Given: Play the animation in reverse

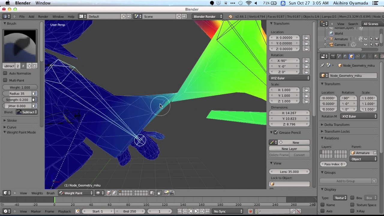Looking at the screenshot, I should pos(191,211).
